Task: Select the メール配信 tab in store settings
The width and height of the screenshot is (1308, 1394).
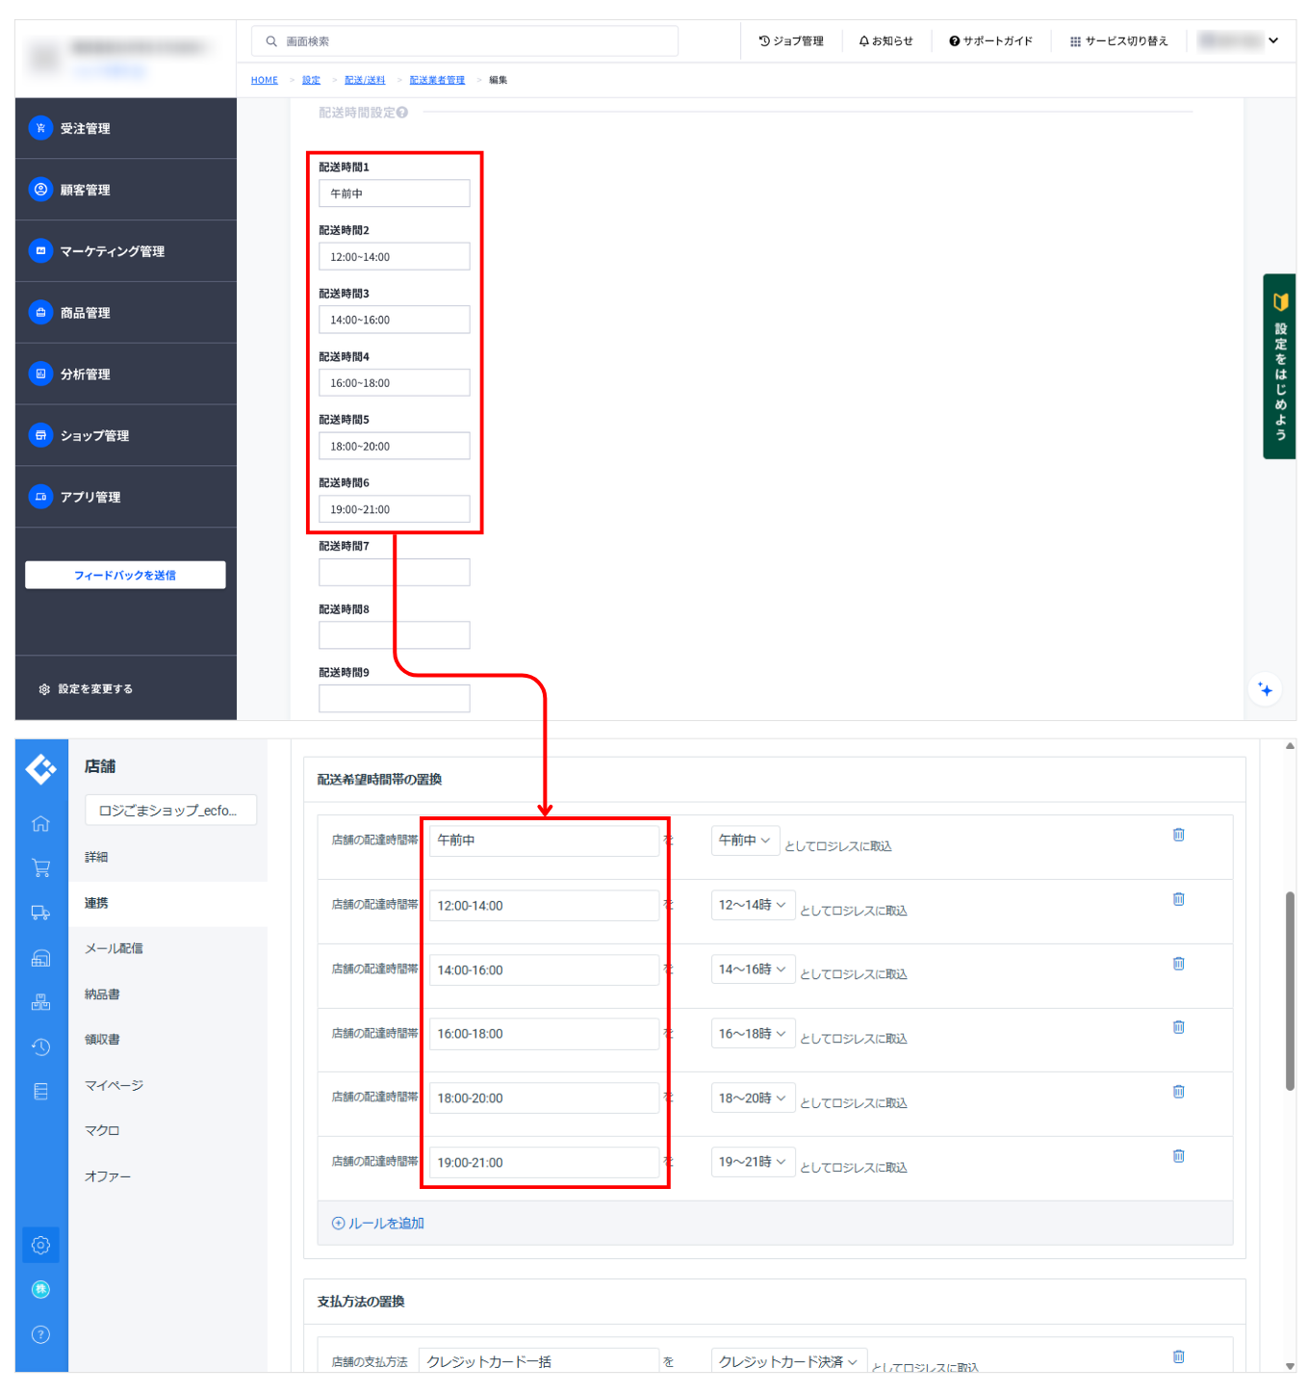Action: 114,948
